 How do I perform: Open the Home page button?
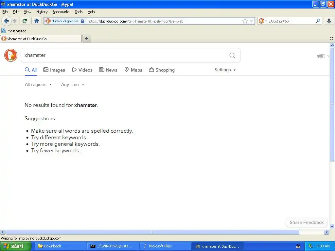click(37, 21)
